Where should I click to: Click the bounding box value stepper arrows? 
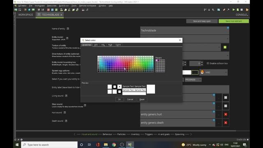coord(202,63)
